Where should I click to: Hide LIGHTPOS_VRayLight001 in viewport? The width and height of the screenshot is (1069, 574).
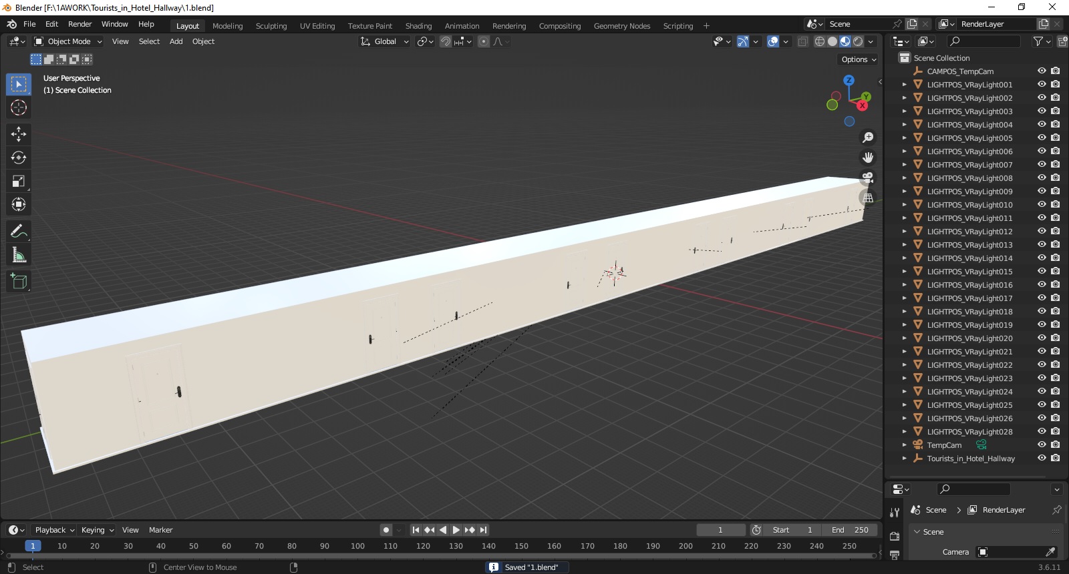tap(1042, 85)
